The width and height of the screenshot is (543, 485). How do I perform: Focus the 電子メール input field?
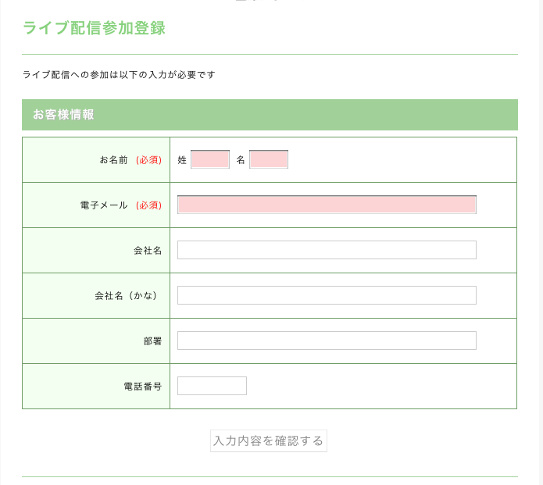327,205
